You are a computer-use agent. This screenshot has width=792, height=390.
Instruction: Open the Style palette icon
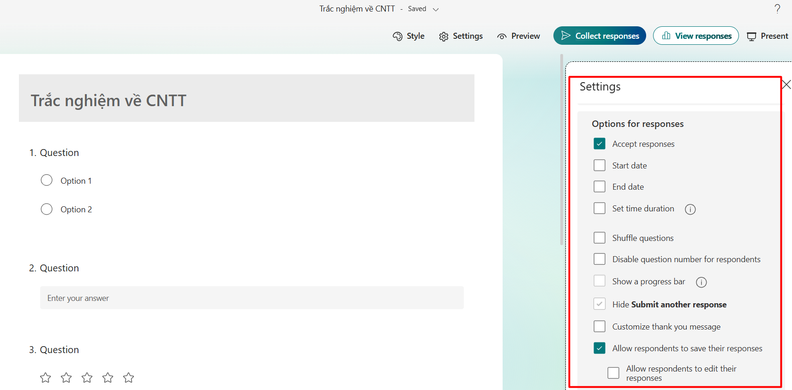click(x=397, y=36)
